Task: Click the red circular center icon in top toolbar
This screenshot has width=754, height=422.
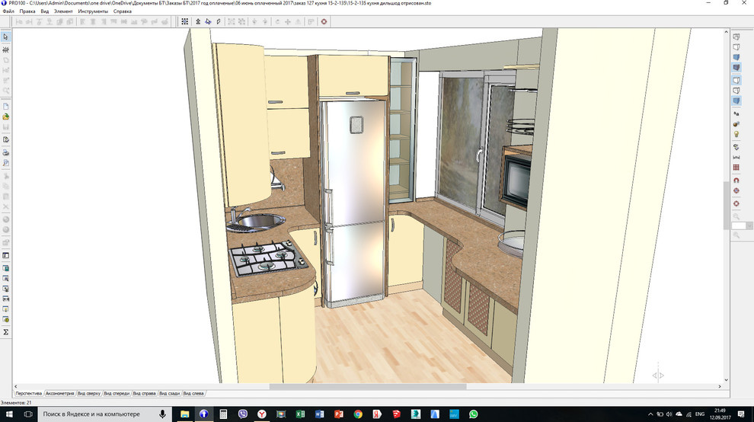Action: [x=324, y=21]
